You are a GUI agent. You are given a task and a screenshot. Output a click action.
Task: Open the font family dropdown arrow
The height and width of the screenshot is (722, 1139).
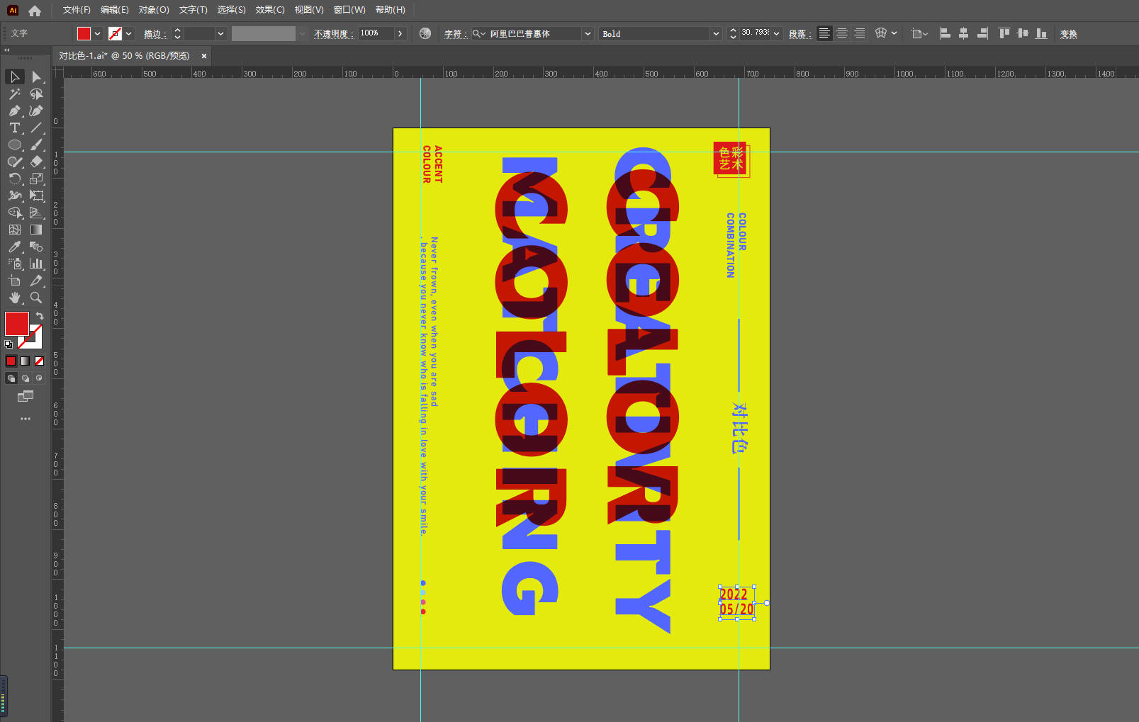click(587, 33)
